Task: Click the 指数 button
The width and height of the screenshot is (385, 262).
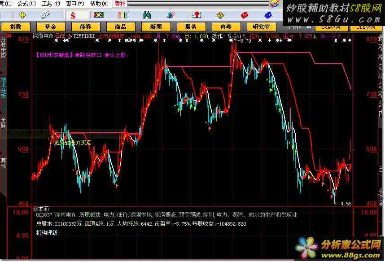Action: (15, 27)
